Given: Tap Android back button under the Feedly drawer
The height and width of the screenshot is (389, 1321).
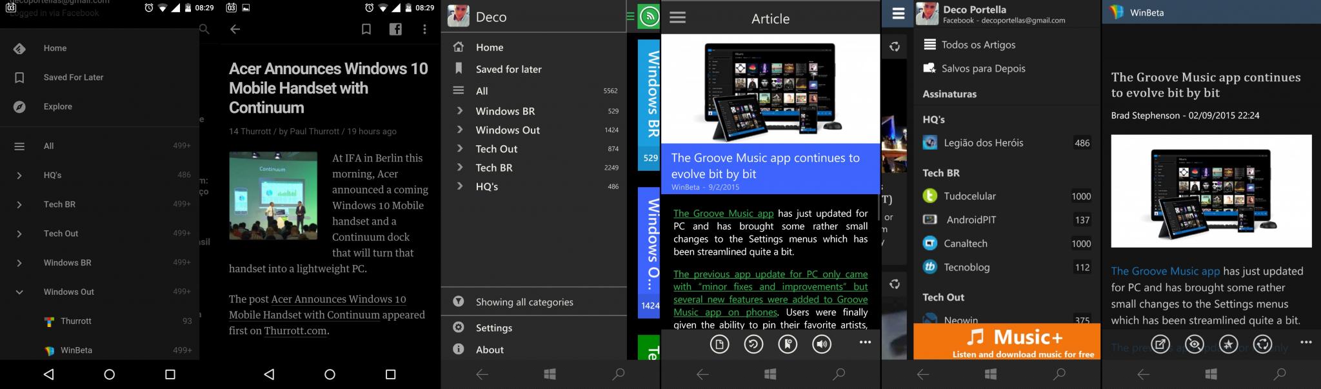Looking at the screenshot, I should click(49, 374).
